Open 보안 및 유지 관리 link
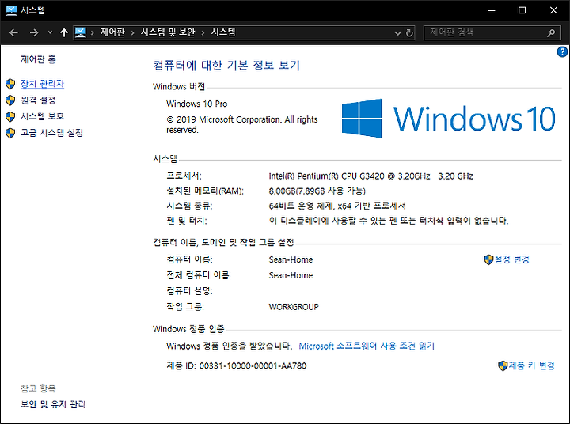The height and width of the screenshot is (424, 570). pos(53,404)
